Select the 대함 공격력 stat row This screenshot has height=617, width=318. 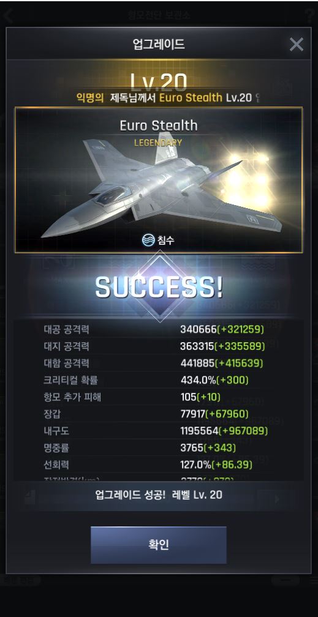click(159, 363)
